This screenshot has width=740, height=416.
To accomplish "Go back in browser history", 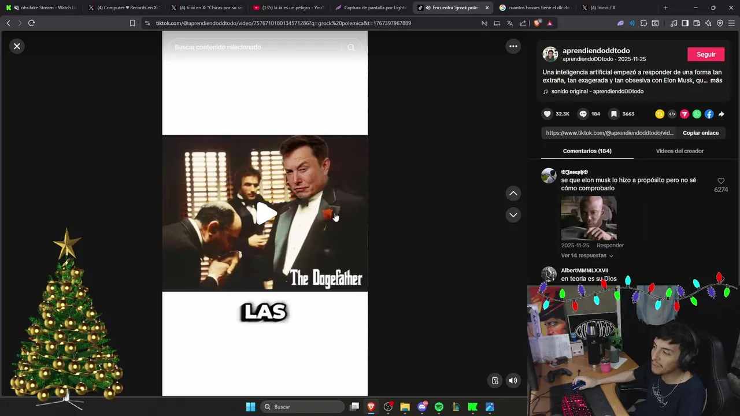I will click(x=8, y=23).
